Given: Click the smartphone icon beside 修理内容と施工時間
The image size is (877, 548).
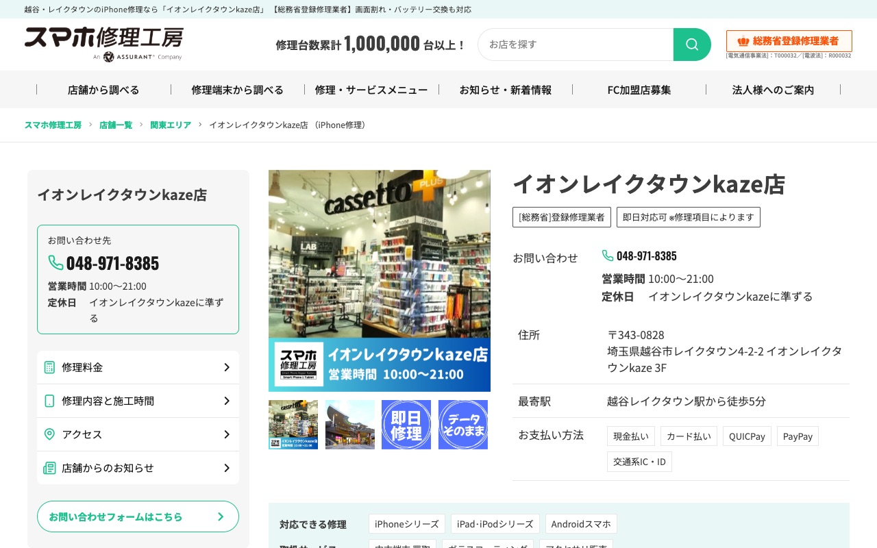Looking at the screenshot, I should click(x=49, y=401).
